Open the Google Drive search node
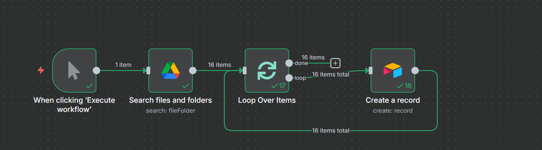The height and width of the screenshot is (150, 542). click(x=170, y=70)
